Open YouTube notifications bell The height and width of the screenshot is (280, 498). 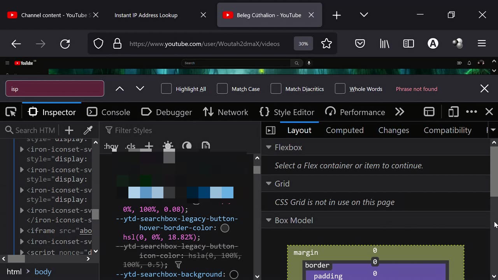469,63
